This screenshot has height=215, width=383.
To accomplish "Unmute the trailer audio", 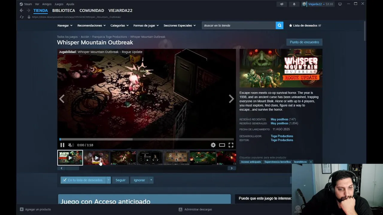I will (71, 145).
